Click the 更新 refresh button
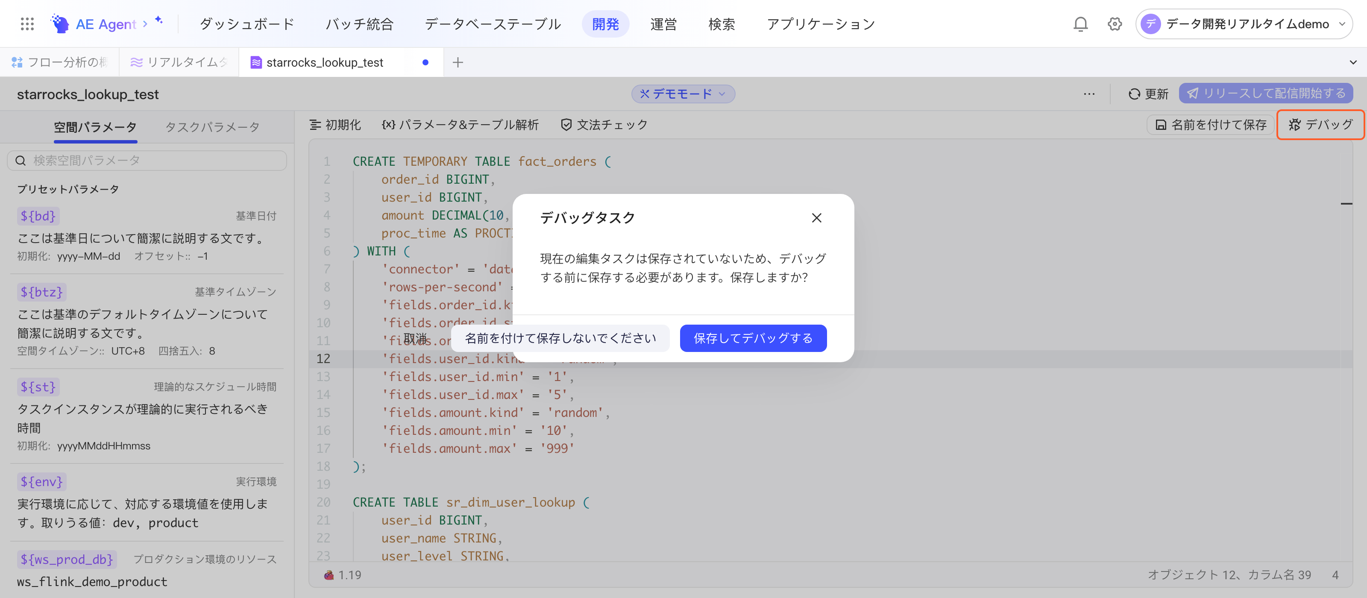This screenshot has width=1367, height=598. coord(1148,94)
